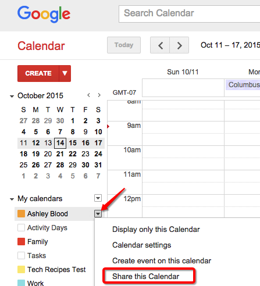Focus the Search Calendar field

click(x=189, y=14)
